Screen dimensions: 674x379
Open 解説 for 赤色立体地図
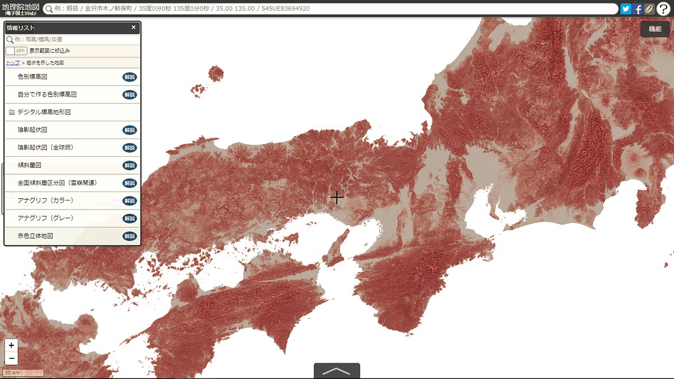(130, 236)
